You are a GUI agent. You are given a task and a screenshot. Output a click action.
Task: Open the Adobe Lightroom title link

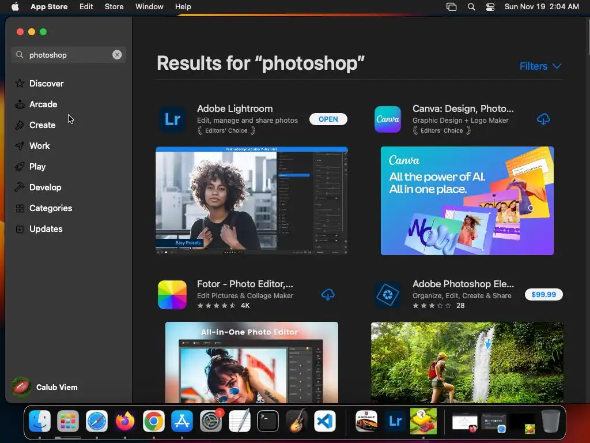[x=235, y=108]
